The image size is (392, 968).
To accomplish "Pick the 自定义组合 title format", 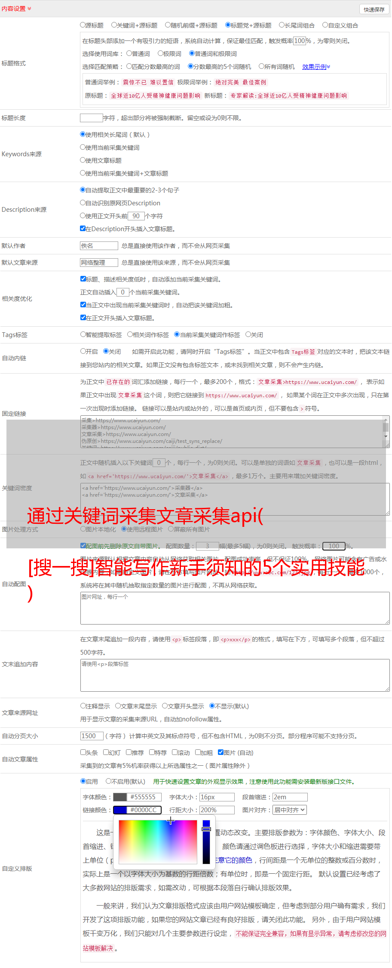I will click(x=325, y=25).
